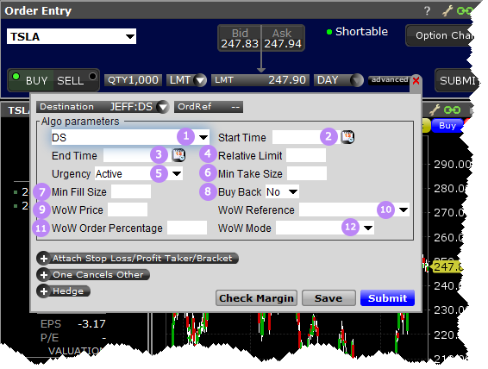
Task: Click Min Take Size input field
Action: 307,173
